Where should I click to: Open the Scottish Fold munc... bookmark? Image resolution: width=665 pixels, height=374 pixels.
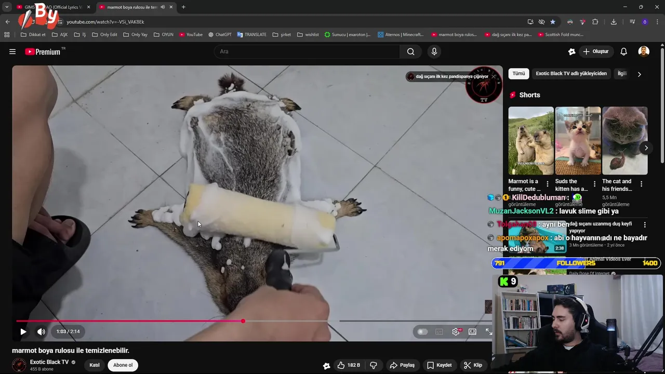coord(561,35)
